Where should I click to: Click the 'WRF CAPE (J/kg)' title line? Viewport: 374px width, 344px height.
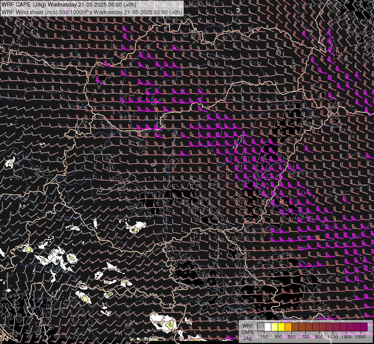tap(69, 5)
